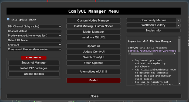Click Install PIP packages button
Image resolution: width=189 pixels, height=102 pixels.
coord(34,68)
